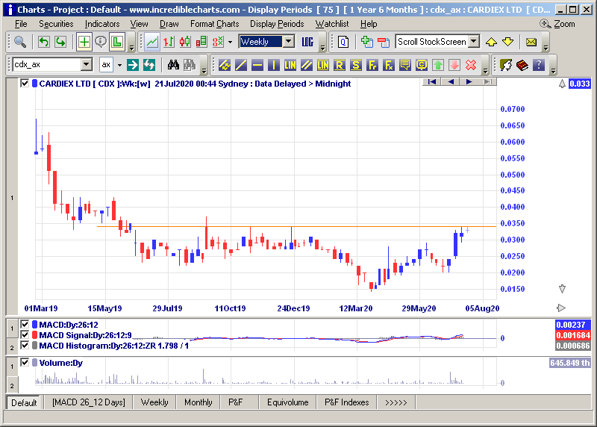This screenshot has height=427, width=597.
Task: Uncheck the Volume:Dy checkbox
Action: click(25, 362)
